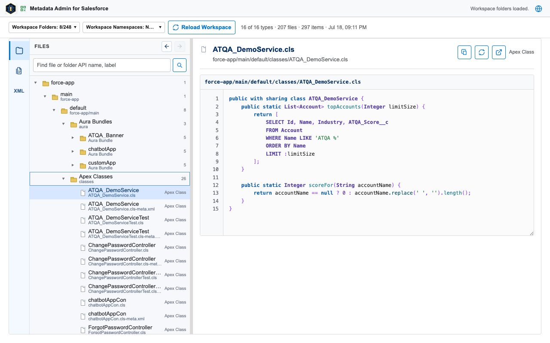Viewport: 550px width, 343px height.
Task: Click the Metadata Admin shield logo
Action: [x=11, y=9]
